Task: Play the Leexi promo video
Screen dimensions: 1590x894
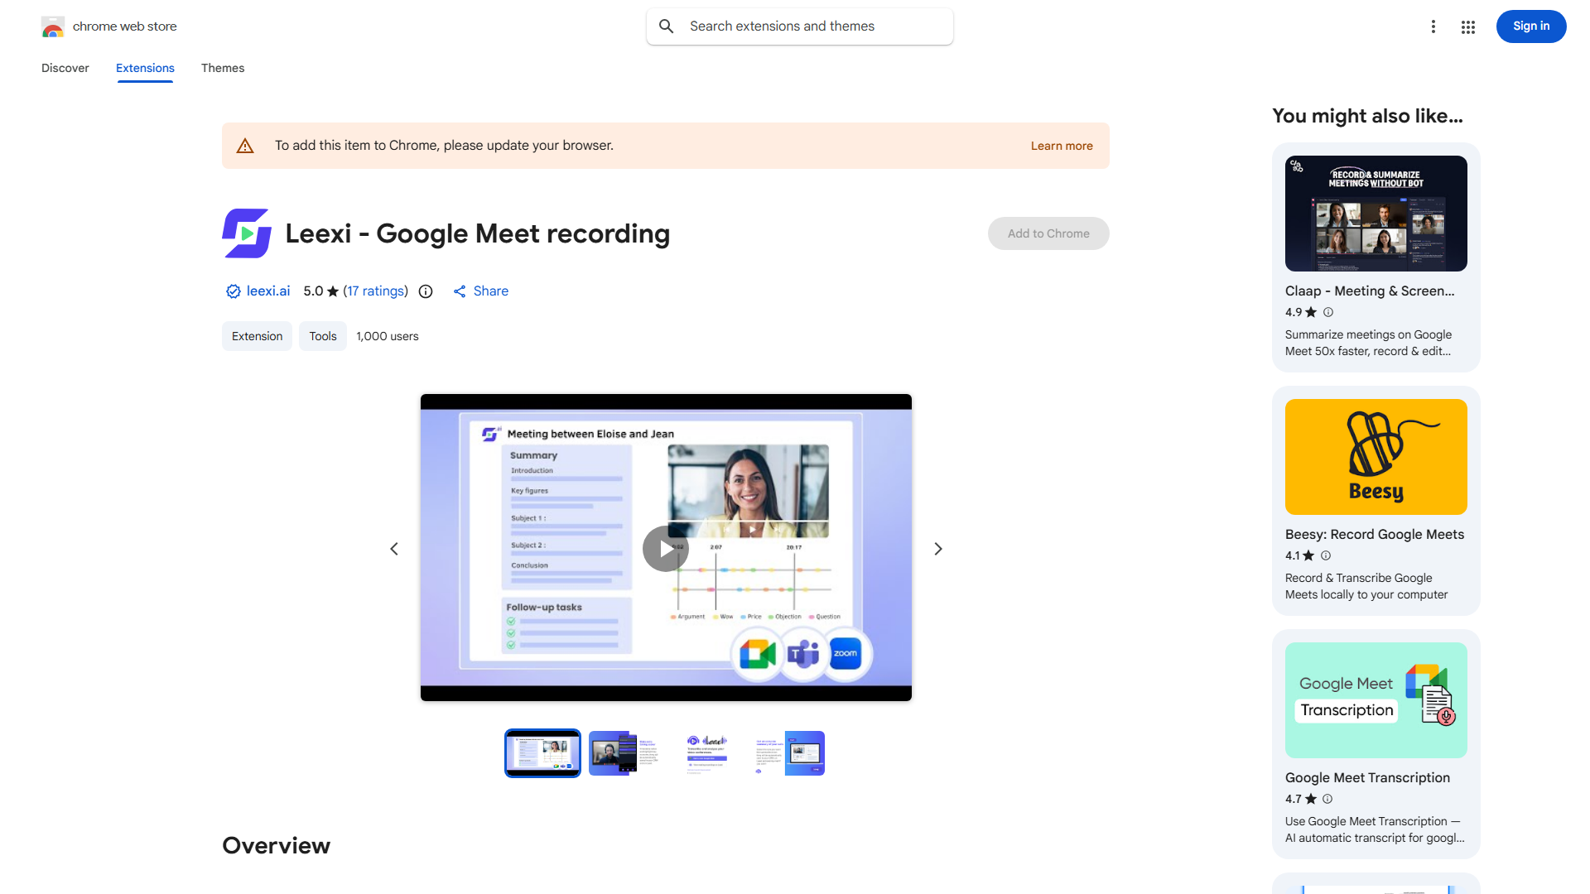Action: click(x=665, y=549)
